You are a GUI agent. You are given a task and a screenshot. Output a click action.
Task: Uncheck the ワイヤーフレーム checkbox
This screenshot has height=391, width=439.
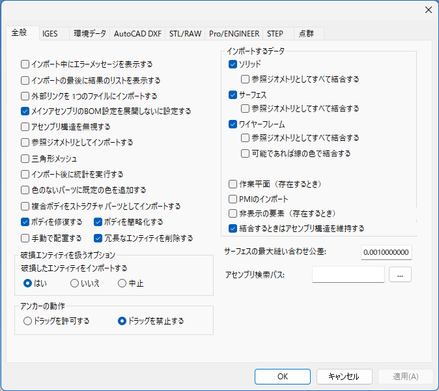pos(233,124)
